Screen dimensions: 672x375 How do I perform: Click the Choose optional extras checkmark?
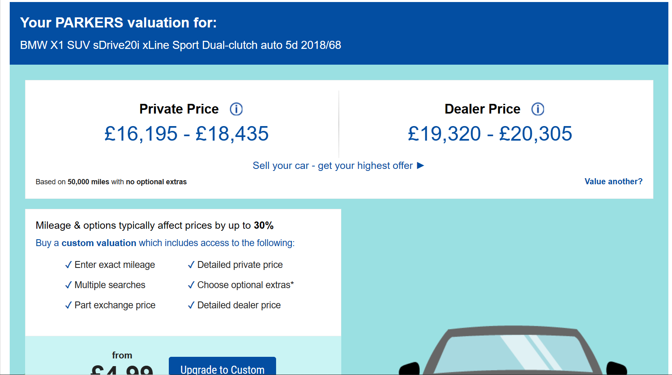point(191,285)
